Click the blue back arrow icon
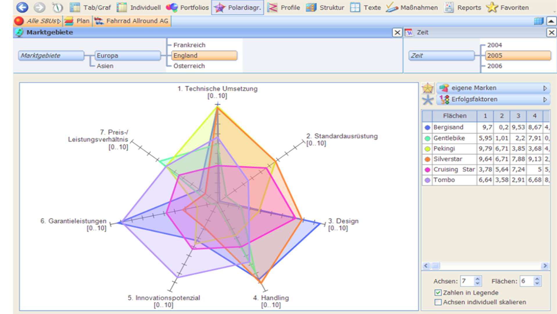The height and width of the screenshot is (314, 557). tap(22, 7)
